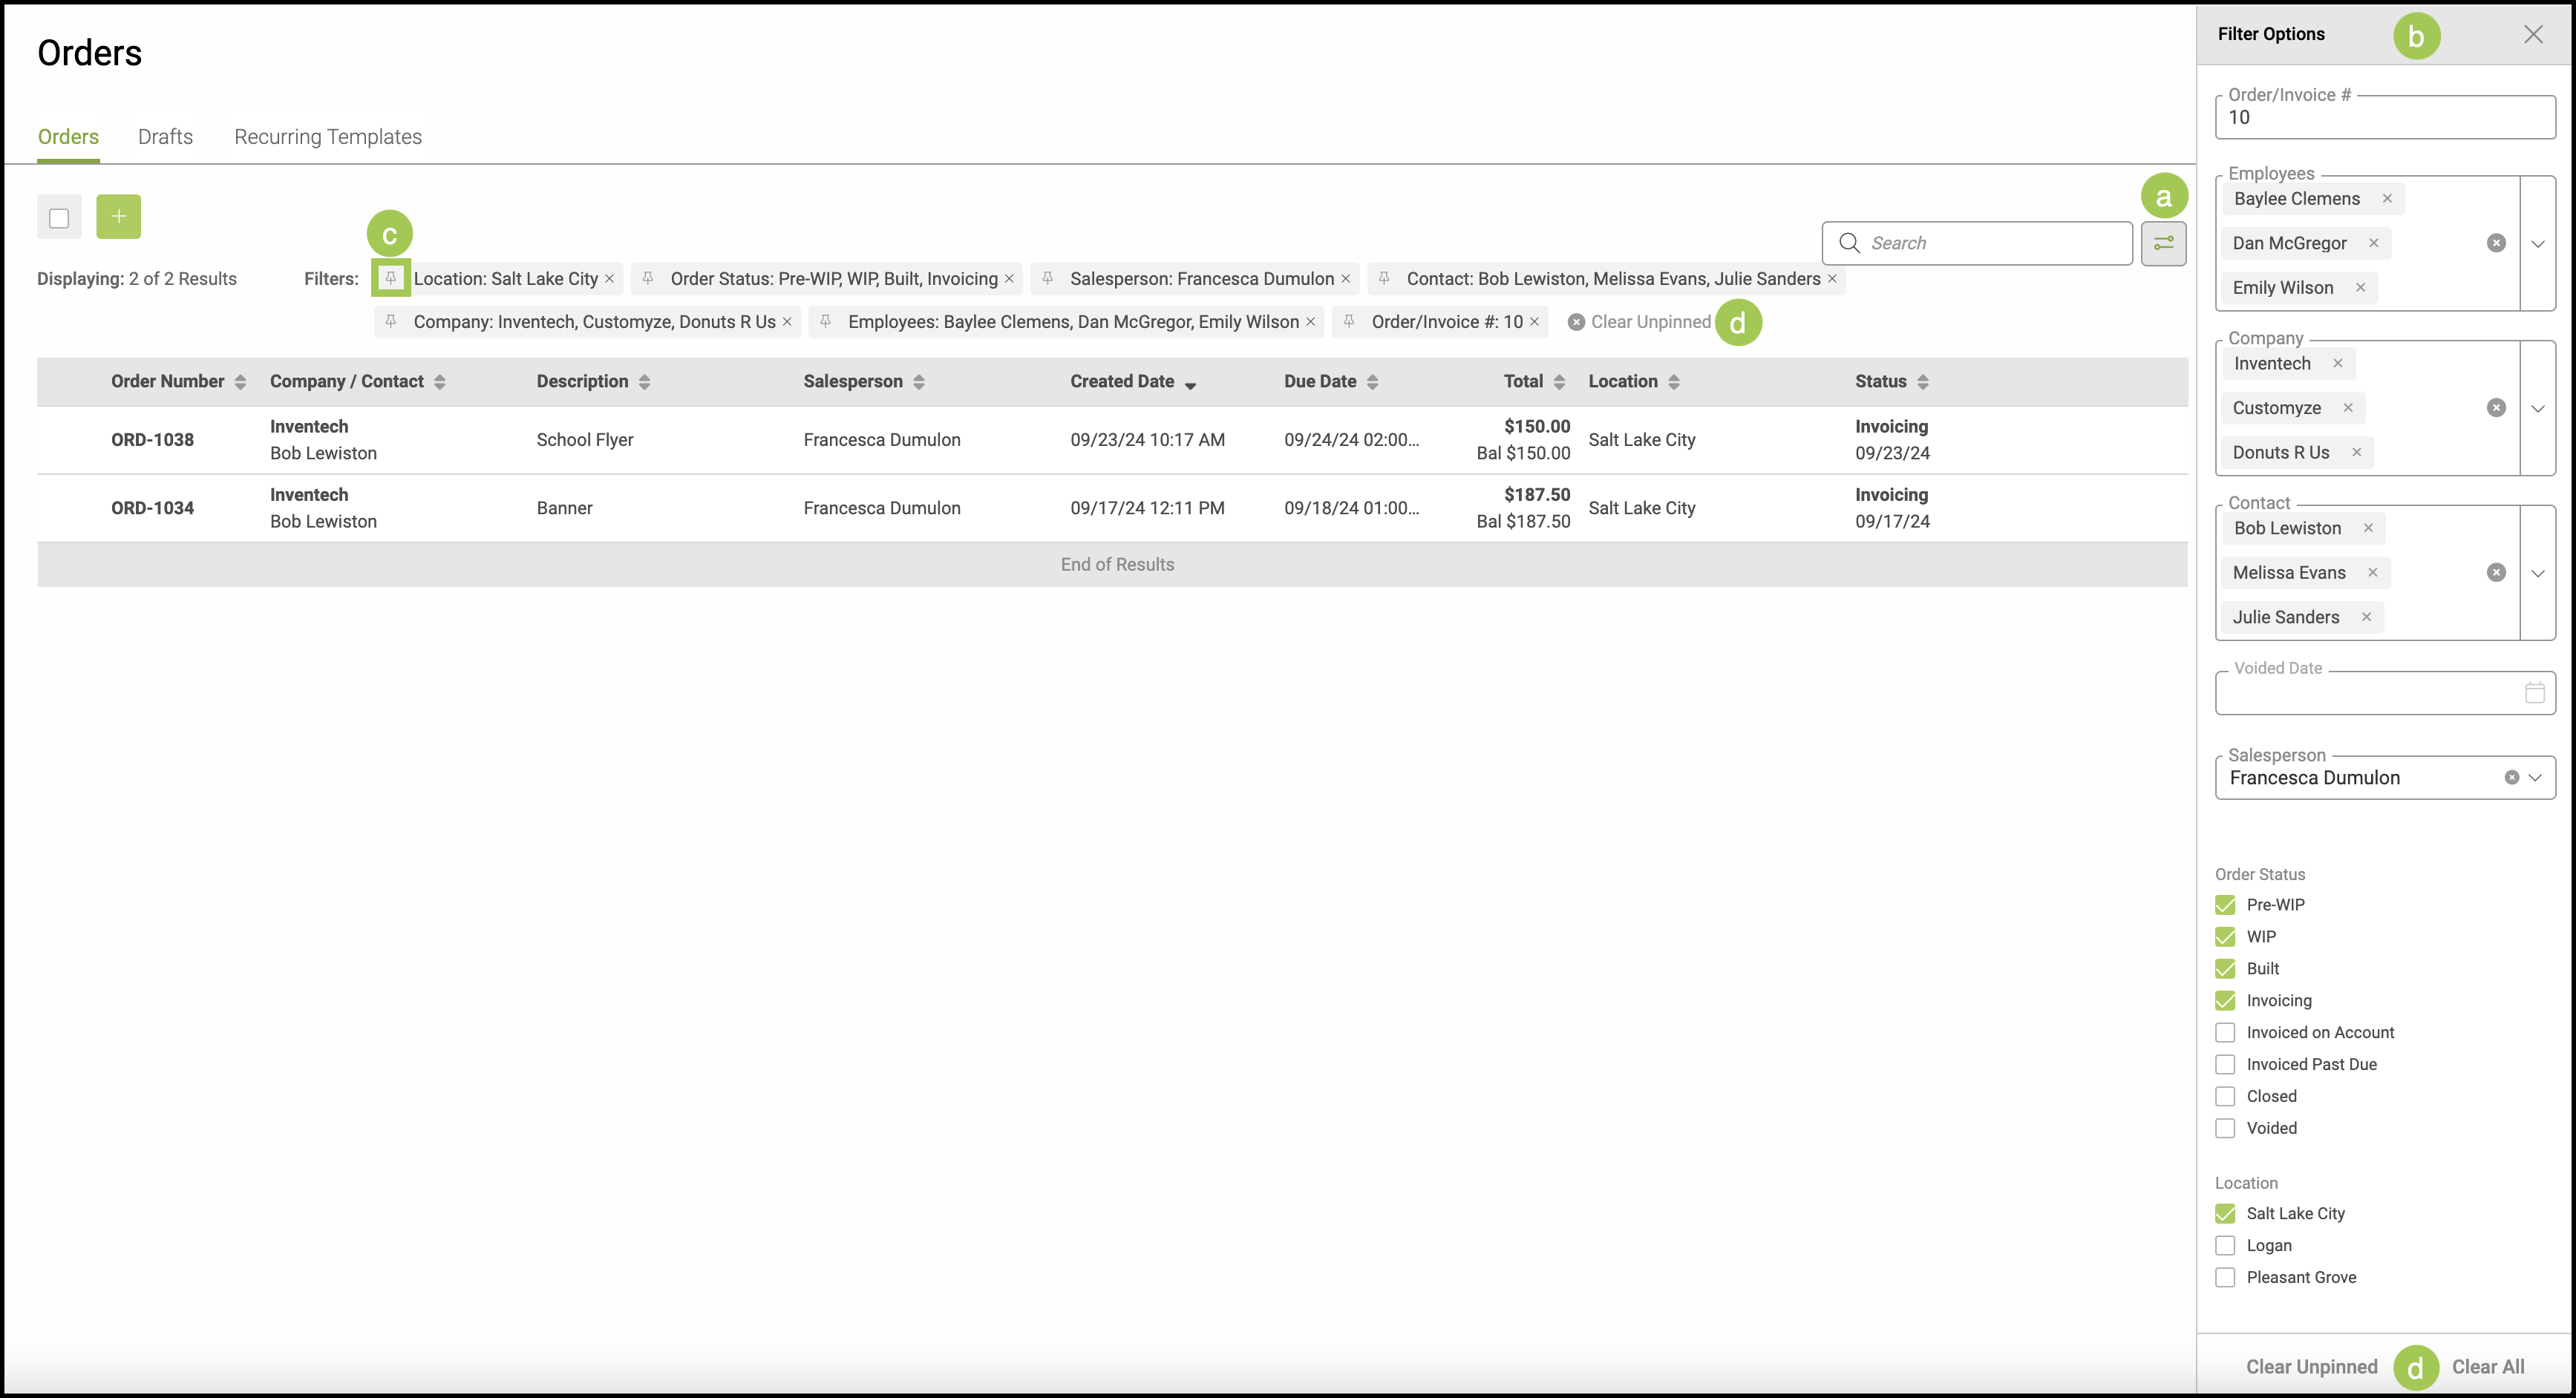Expand the Employees dropdown chevron

coord(2537,244)
